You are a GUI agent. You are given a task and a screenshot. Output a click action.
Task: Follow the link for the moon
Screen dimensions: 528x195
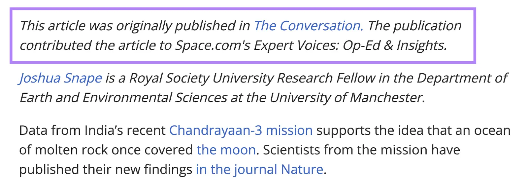[x=226, y=150]
